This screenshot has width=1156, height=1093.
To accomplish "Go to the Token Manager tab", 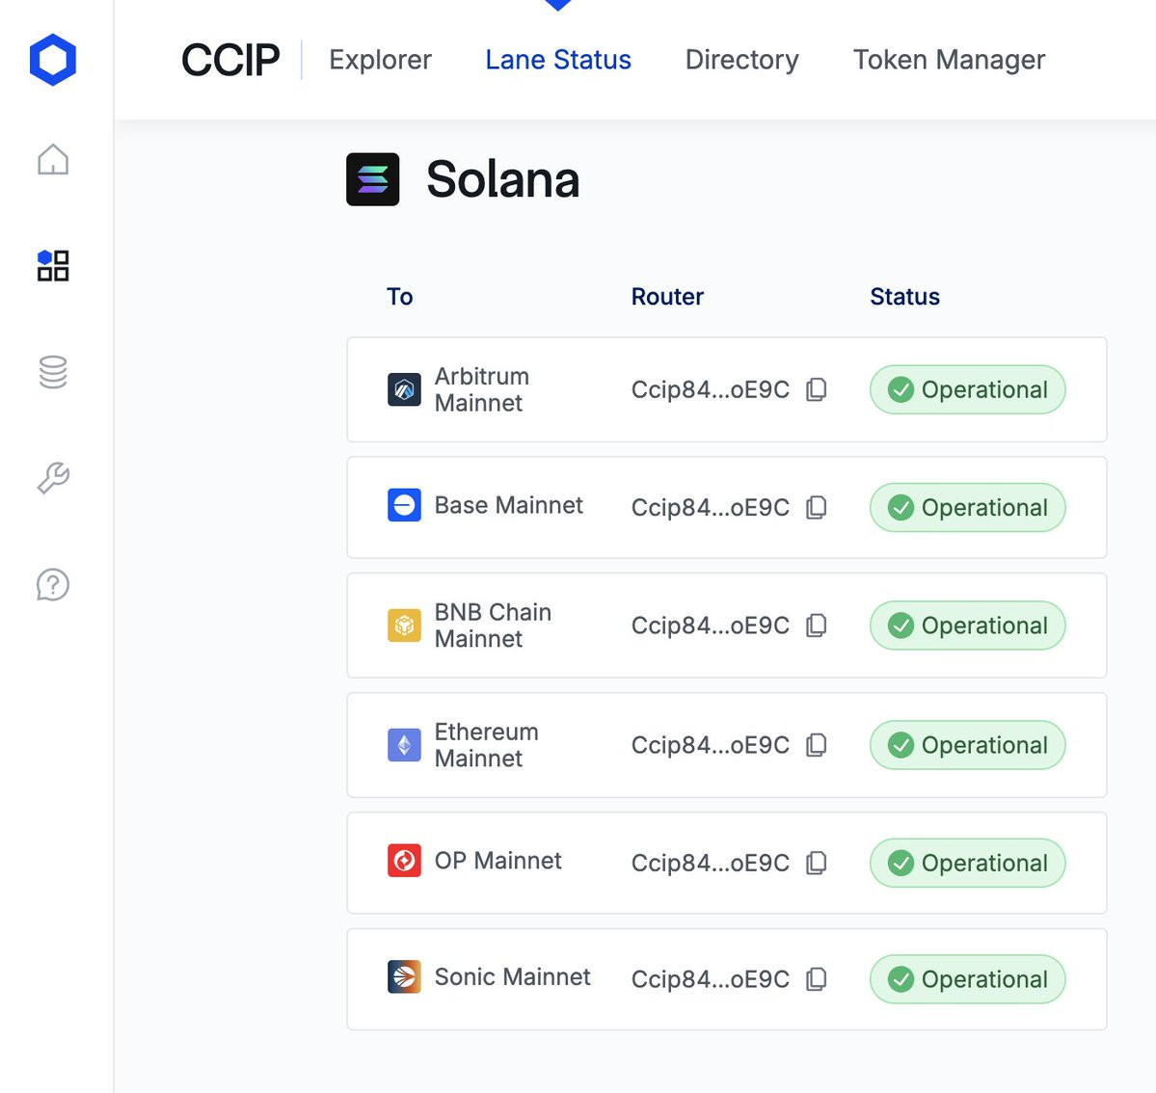I will [x=949, y=60].
